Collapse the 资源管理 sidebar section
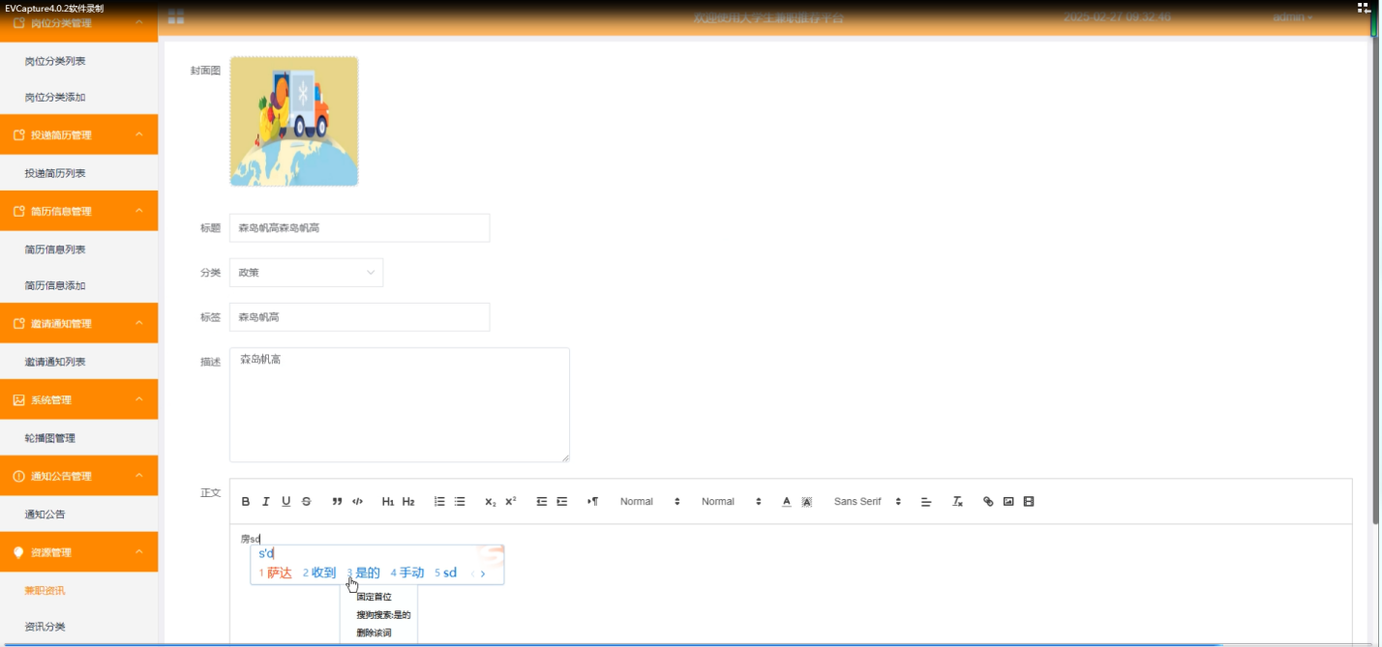The height and width of the screenshot is (647, 1382). click(x=79, y=552)
